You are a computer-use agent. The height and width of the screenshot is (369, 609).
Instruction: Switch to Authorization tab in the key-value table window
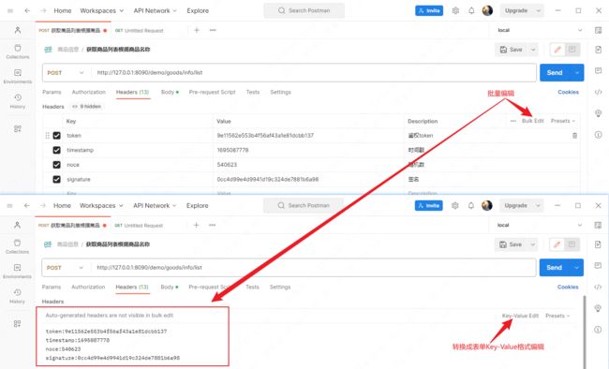tap(89, 92)
